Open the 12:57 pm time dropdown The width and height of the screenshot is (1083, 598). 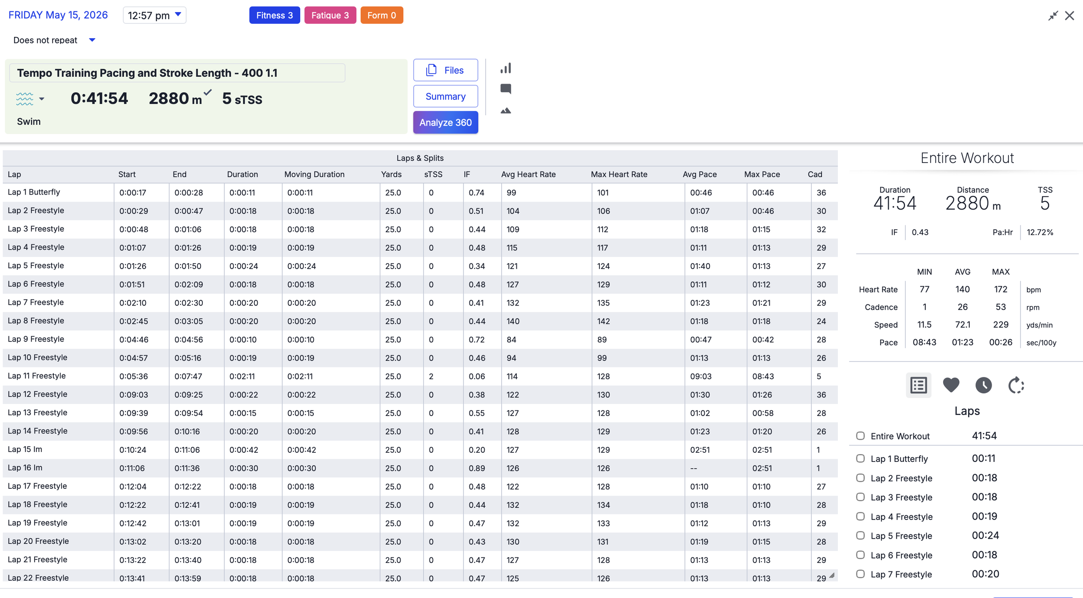click(155, 15)
